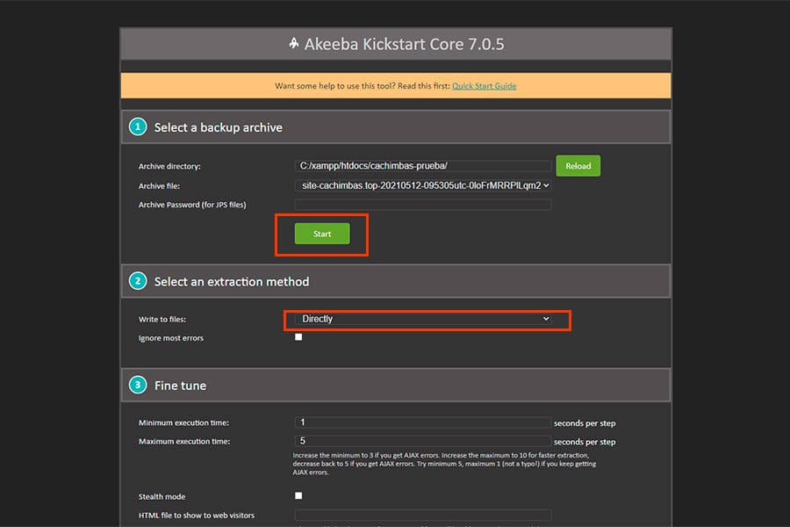This screenshot has height=527, width=790.
Task: Click the "Select an extraction method" heading
Action: [x=232, y=281]
